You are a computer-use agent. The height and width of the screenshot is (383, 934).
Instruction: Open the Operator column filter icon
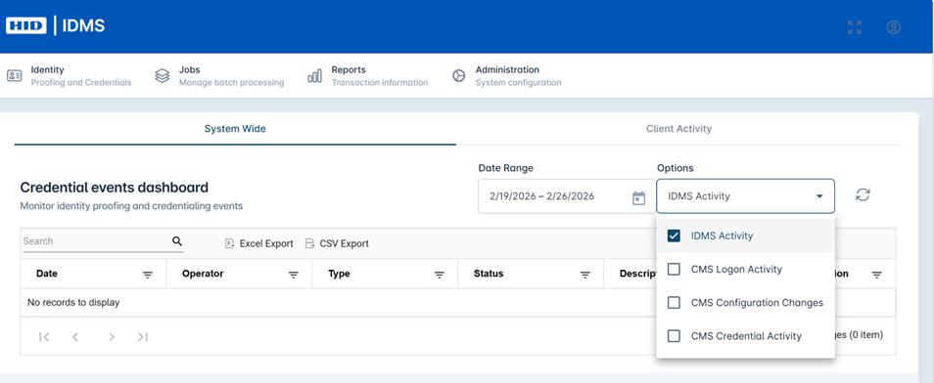point(294,275)
